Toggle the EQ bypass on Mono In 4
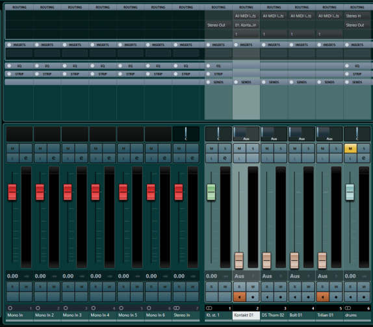This screenshot has width=373, height=327. [92, 66]
